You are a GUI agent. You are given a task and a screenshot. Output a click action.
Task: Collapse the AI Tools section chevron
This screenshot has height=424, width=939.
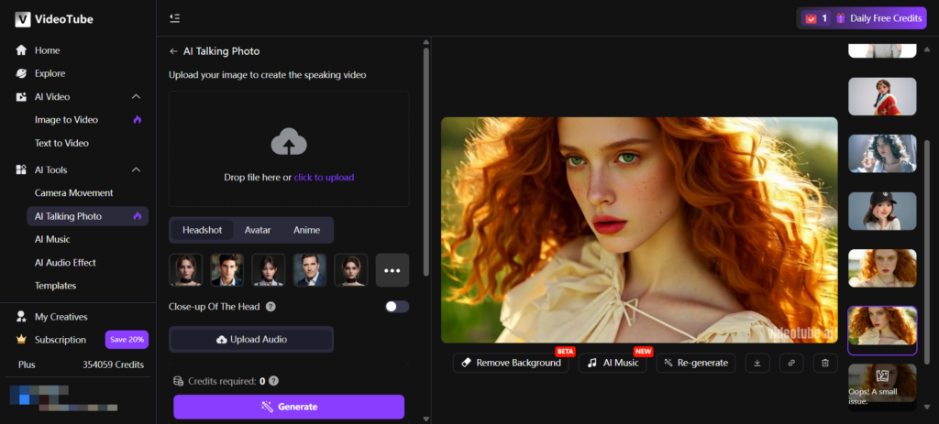(x=136, y=169)
